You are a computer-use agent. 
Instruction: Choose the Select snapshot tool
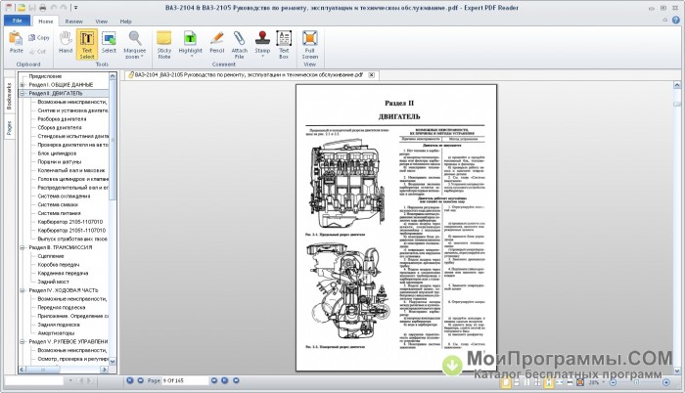(109, 43)
